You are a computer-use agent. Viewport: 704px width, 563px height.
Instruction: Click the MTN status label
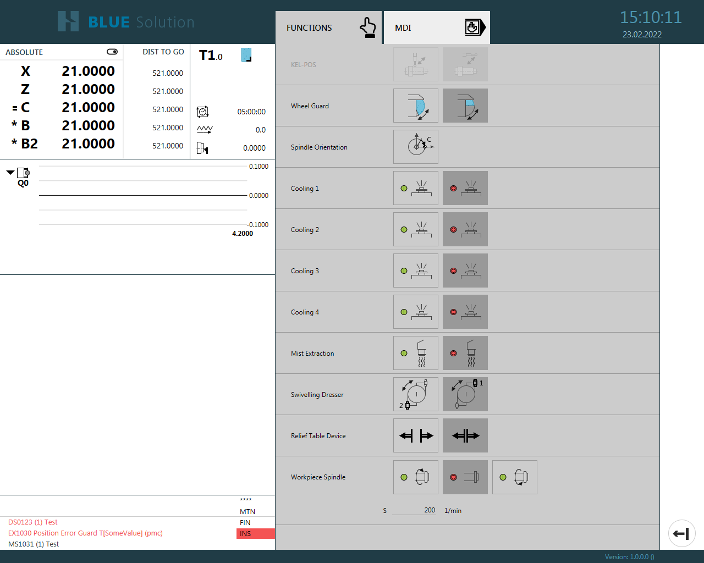point(248,512)
